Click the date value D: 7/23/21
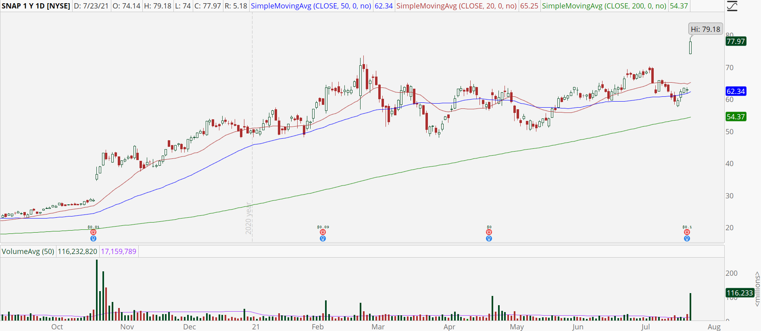Viewport: 761px width, 331px height. pos(91,6)
